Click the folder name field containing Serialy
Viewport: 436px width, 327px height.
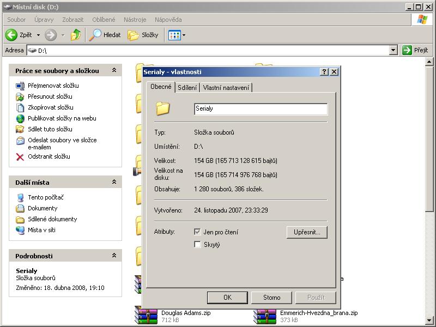(261, 109)
